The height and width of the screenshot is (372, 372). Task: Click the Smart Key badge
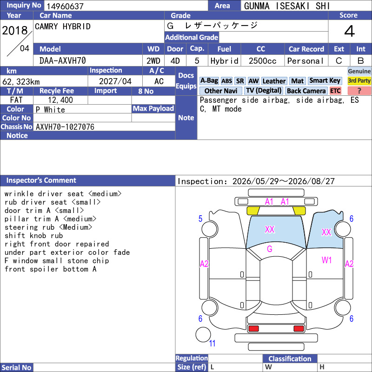pos(325,80)
